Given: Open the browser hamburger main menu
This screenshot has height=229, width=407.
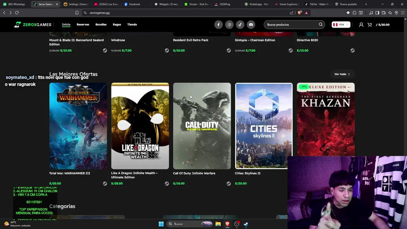Looking at the screenshot, I should click(x=403, y=13).
